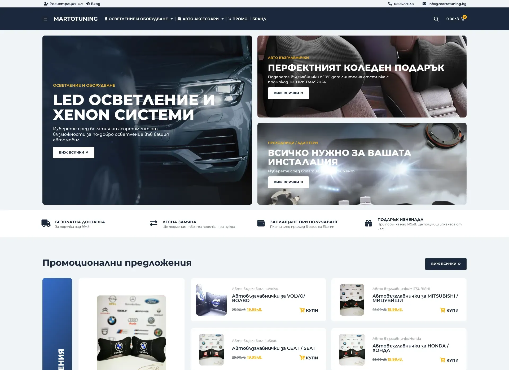The image size is (509, 370).
Task: Click the wallet payment icon
Action: pyautogui.click(x=261, y=223)
